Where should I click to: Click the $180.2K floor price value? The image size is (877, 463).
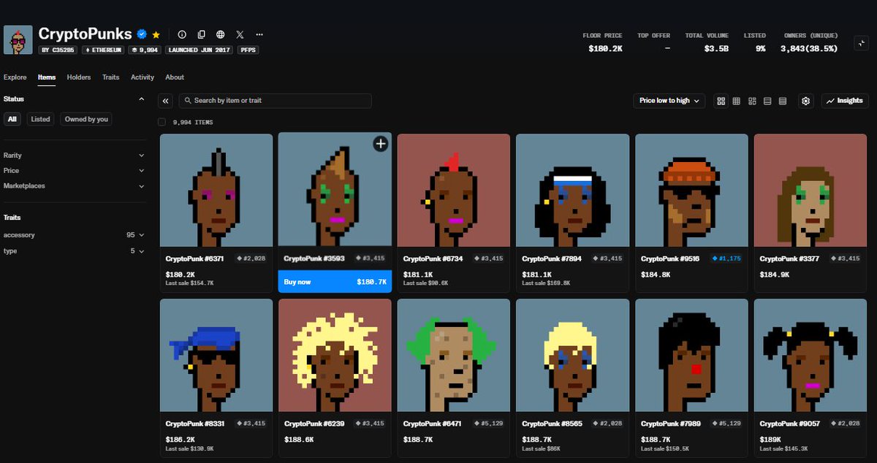pos(605,48)
